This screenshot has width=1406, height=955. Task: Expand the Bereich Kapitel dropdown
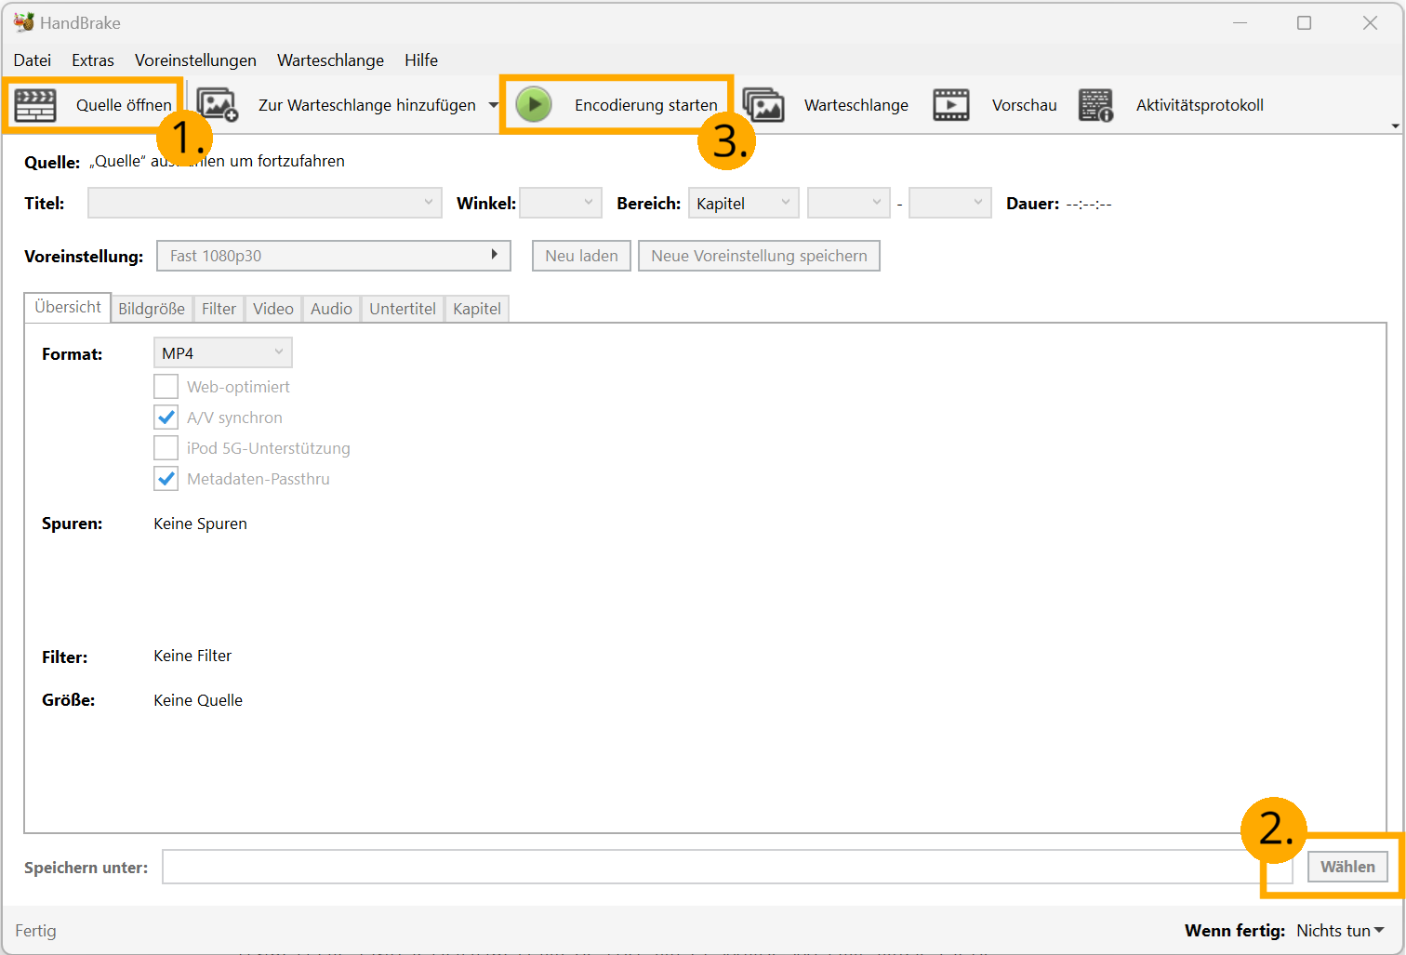point(743,204)
